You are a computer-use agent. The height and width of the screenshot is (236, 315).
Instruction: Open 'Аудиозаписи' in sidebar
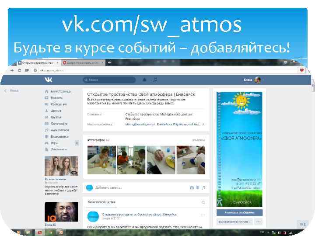[59, 130]
